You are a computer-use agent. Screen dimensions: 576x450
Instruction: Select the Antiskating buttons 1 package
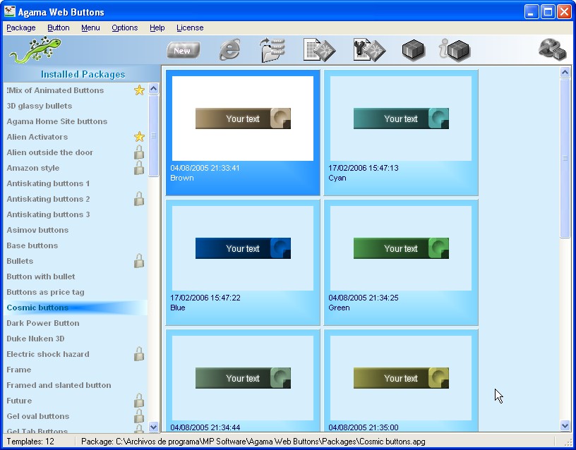(76, 183)
